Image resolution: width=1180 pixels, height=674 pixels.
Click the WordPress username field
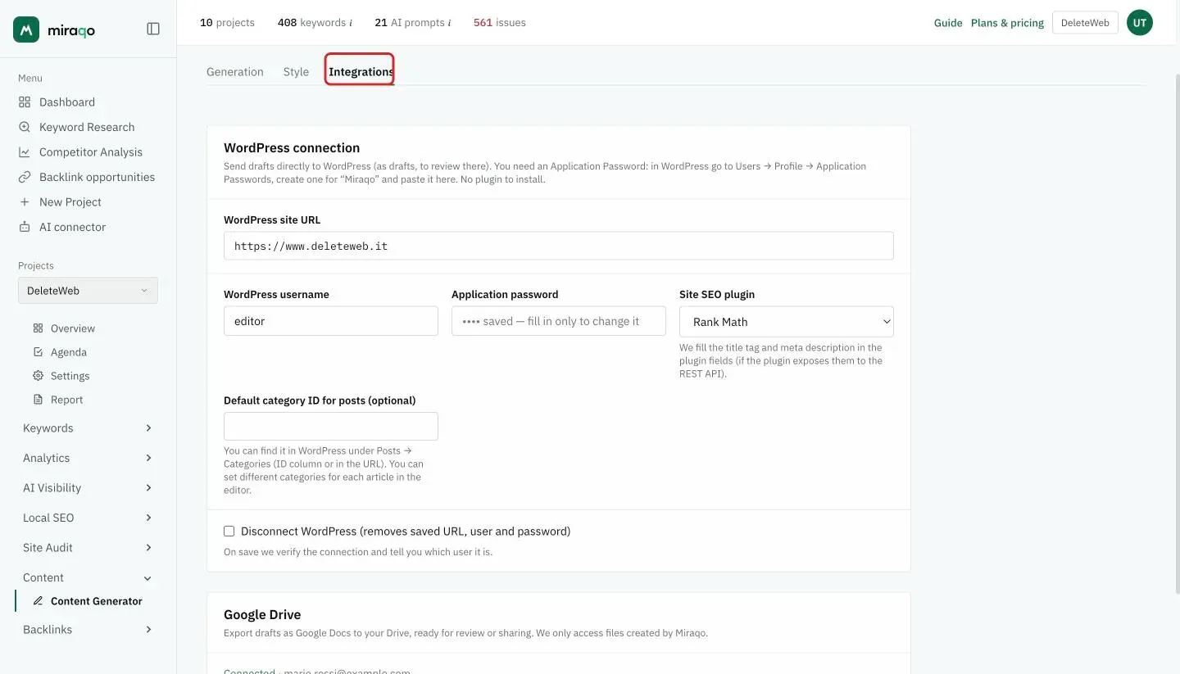tap(331, 321)
